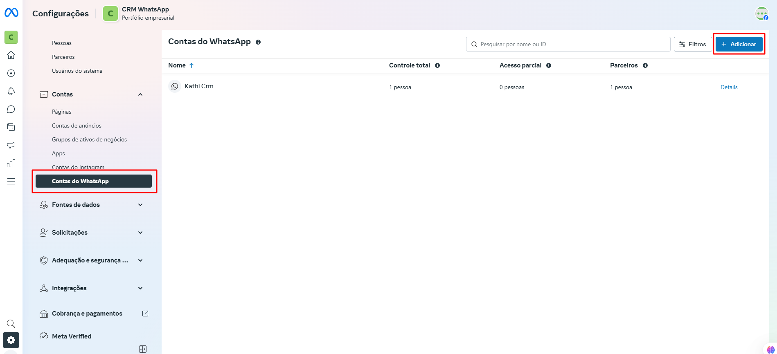Open the bar chart insights icon
777x354 pixels.
(11, 164)
